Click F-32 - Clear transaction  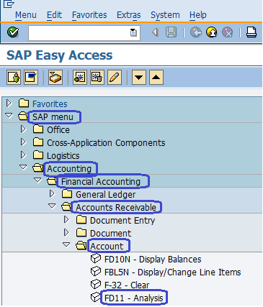coord(127,285)
